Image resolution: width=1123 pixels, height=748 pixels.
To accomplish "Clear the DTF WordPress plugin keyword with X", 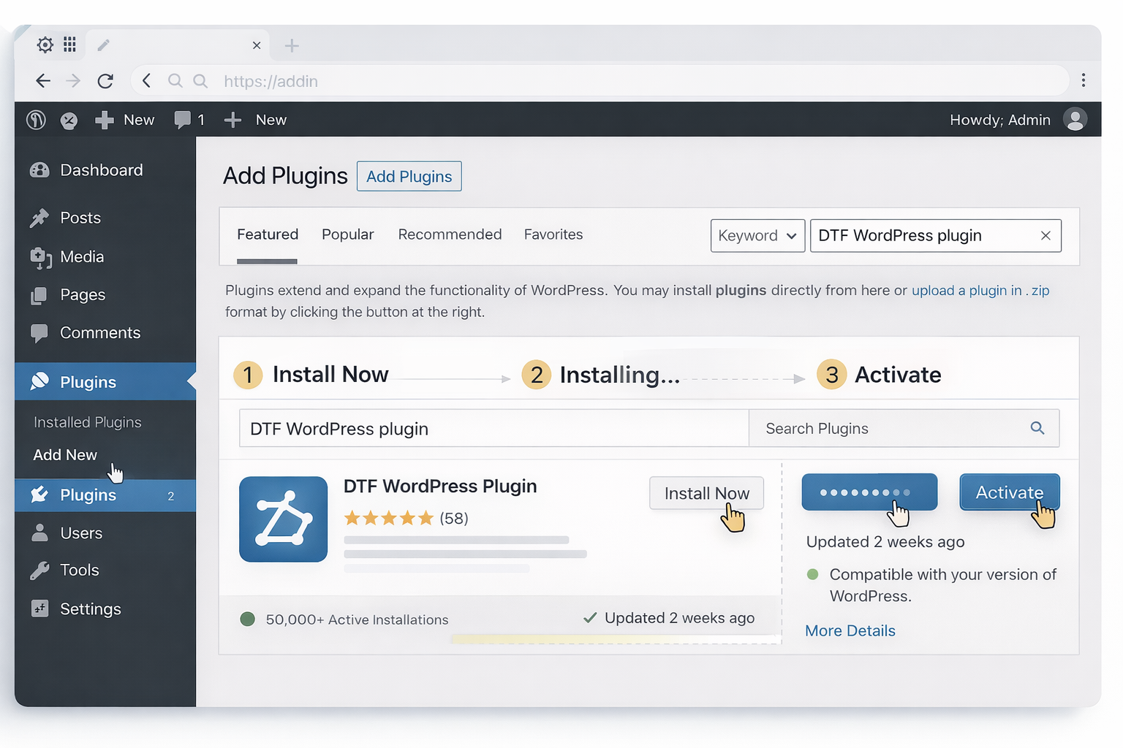I will coord(1046,235).
